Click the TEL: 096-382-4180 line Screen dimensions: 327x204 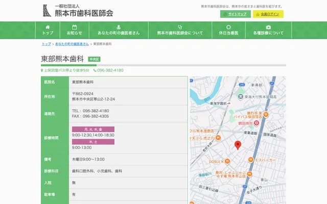point(90,111)
